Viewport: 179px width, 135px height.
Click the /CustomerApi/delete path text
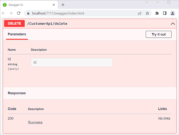point(47,24)
